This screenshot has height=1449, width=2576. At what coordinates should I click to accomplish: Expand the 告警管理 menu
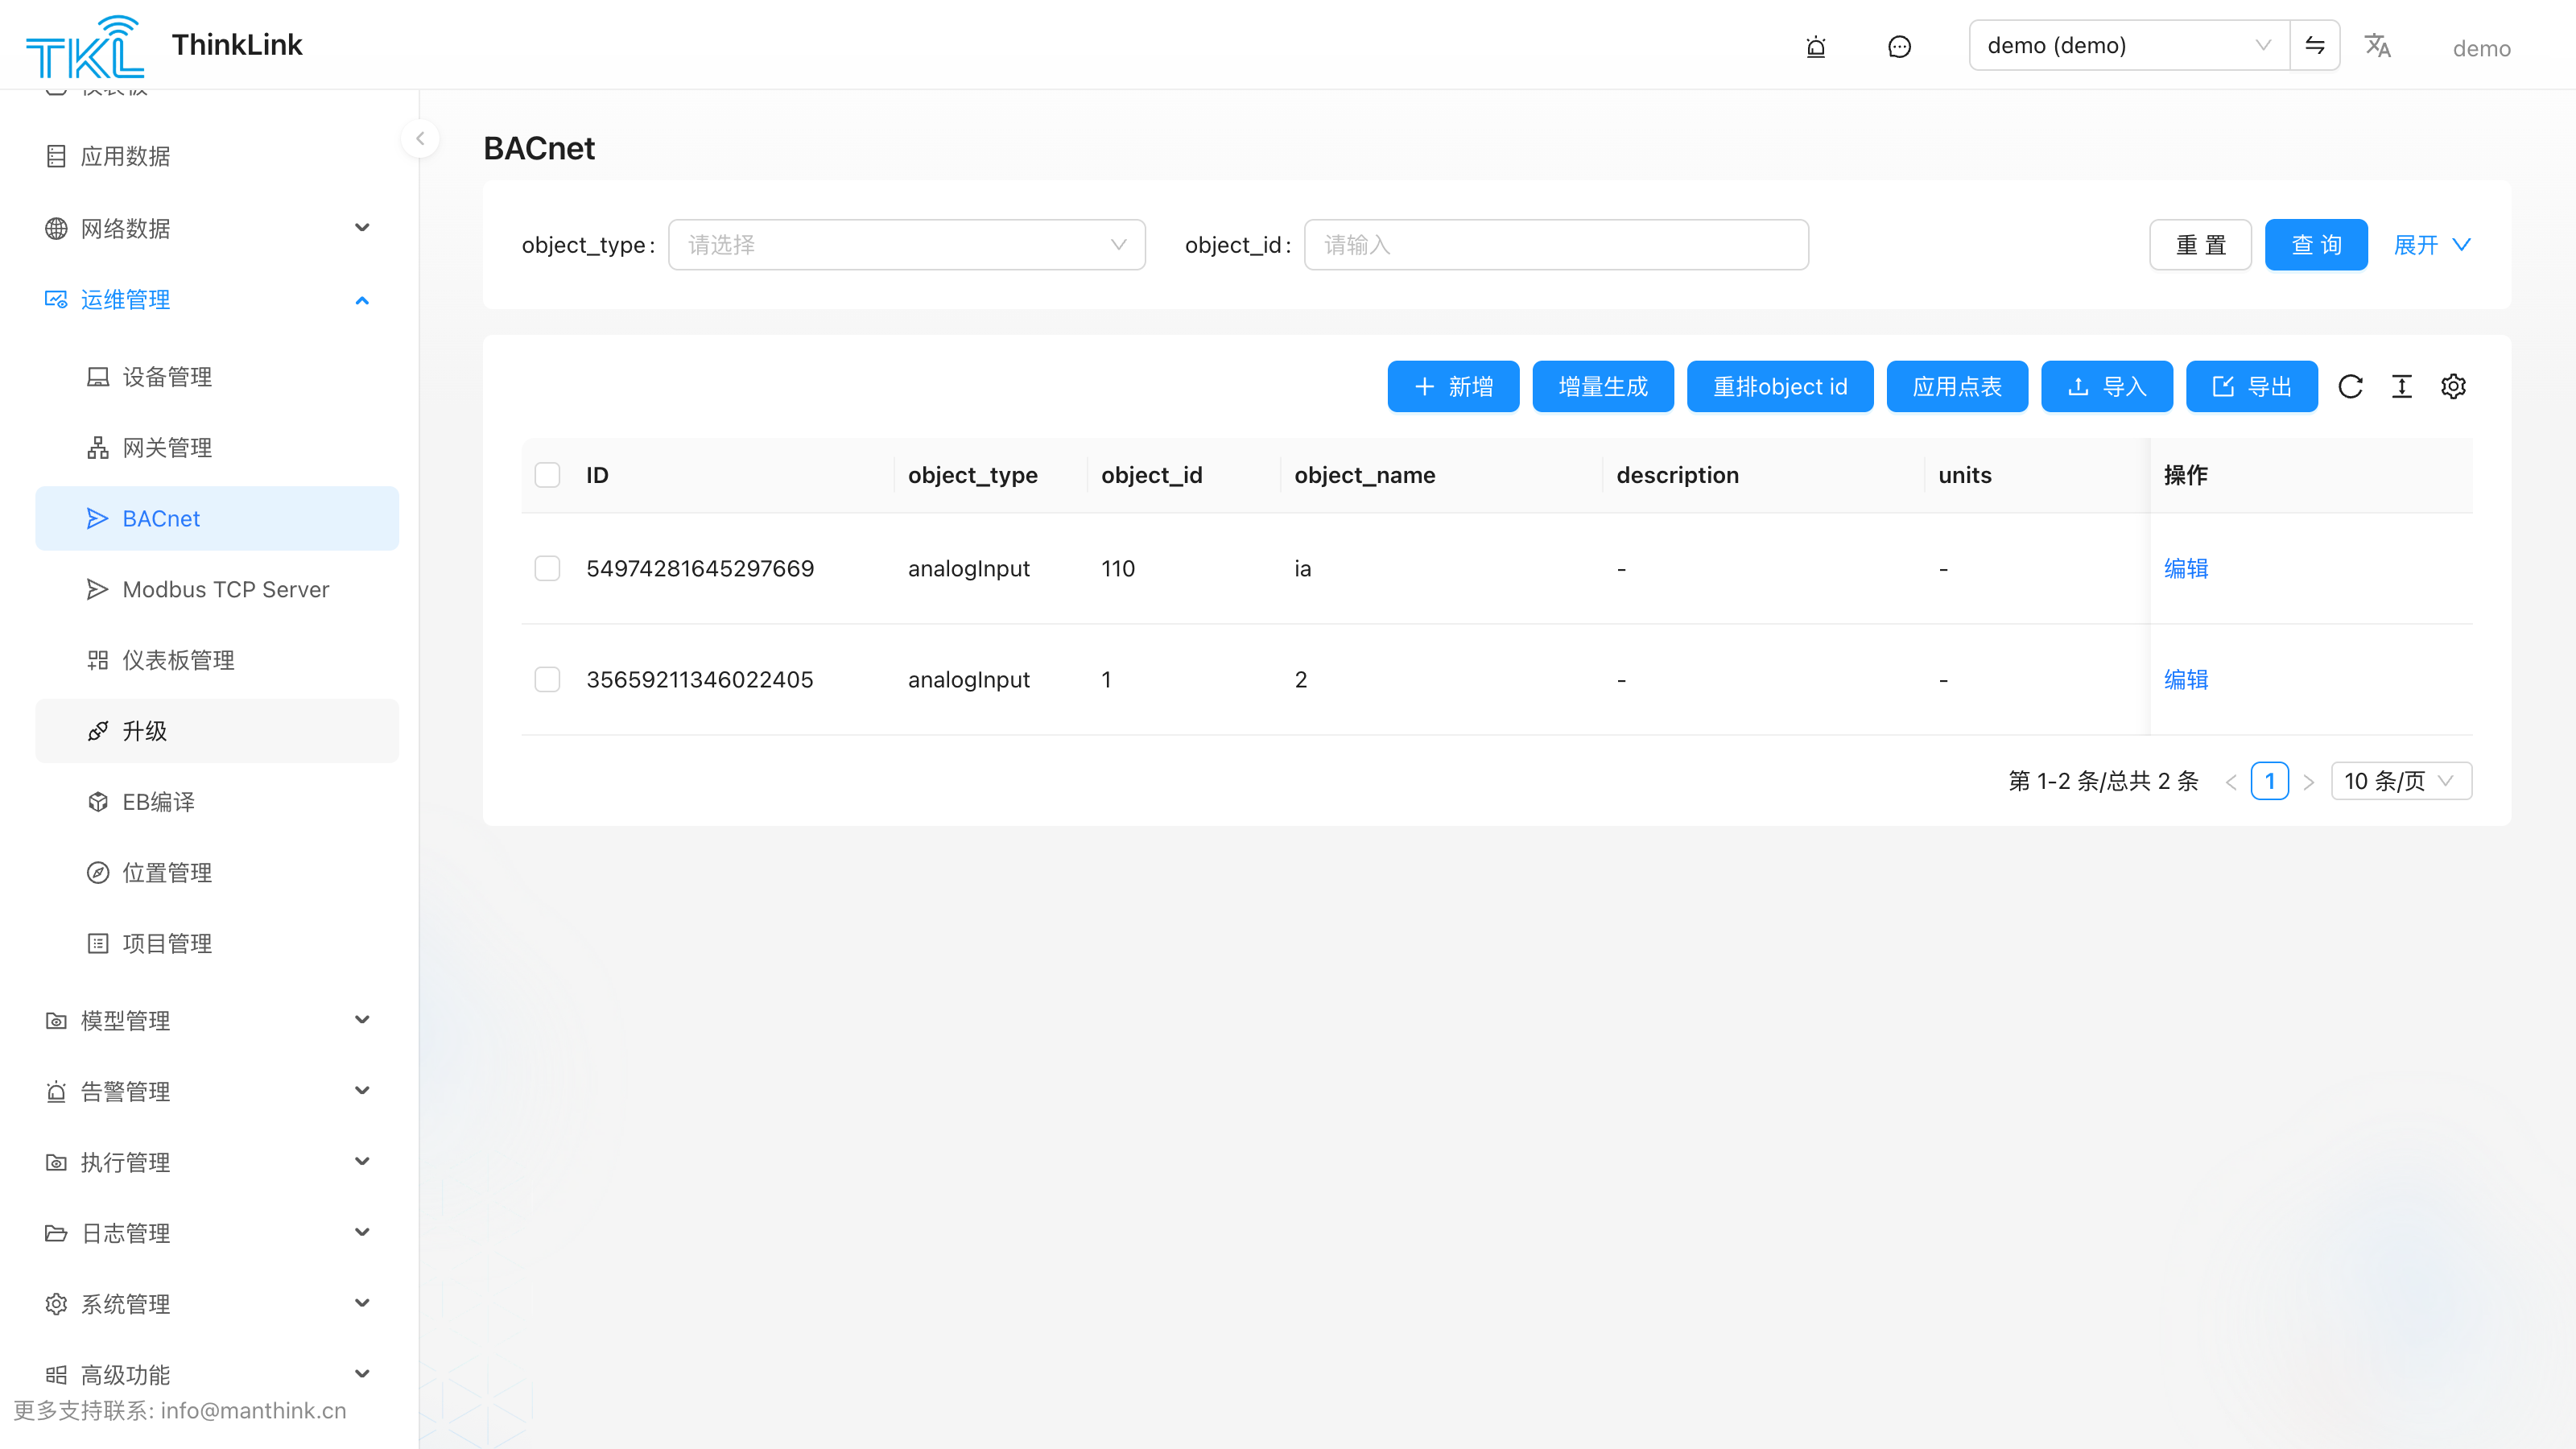(209, 1091)
